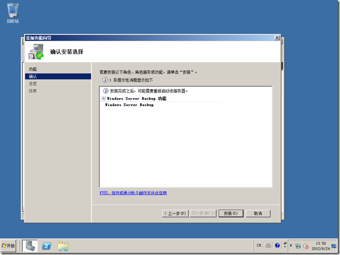Open the 开始 Start menu
Screen dimensions: 340x255
point(8,246)
